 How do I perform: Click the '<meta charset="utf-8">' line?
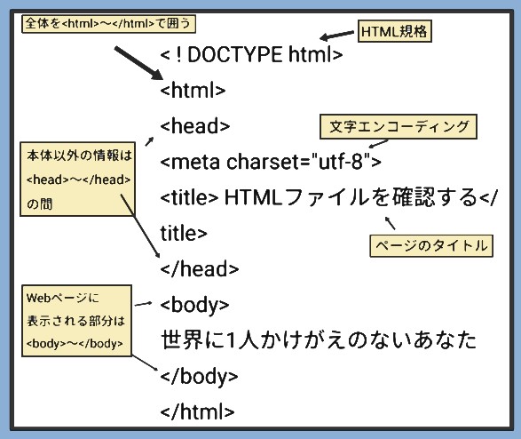tap(271, 162)
